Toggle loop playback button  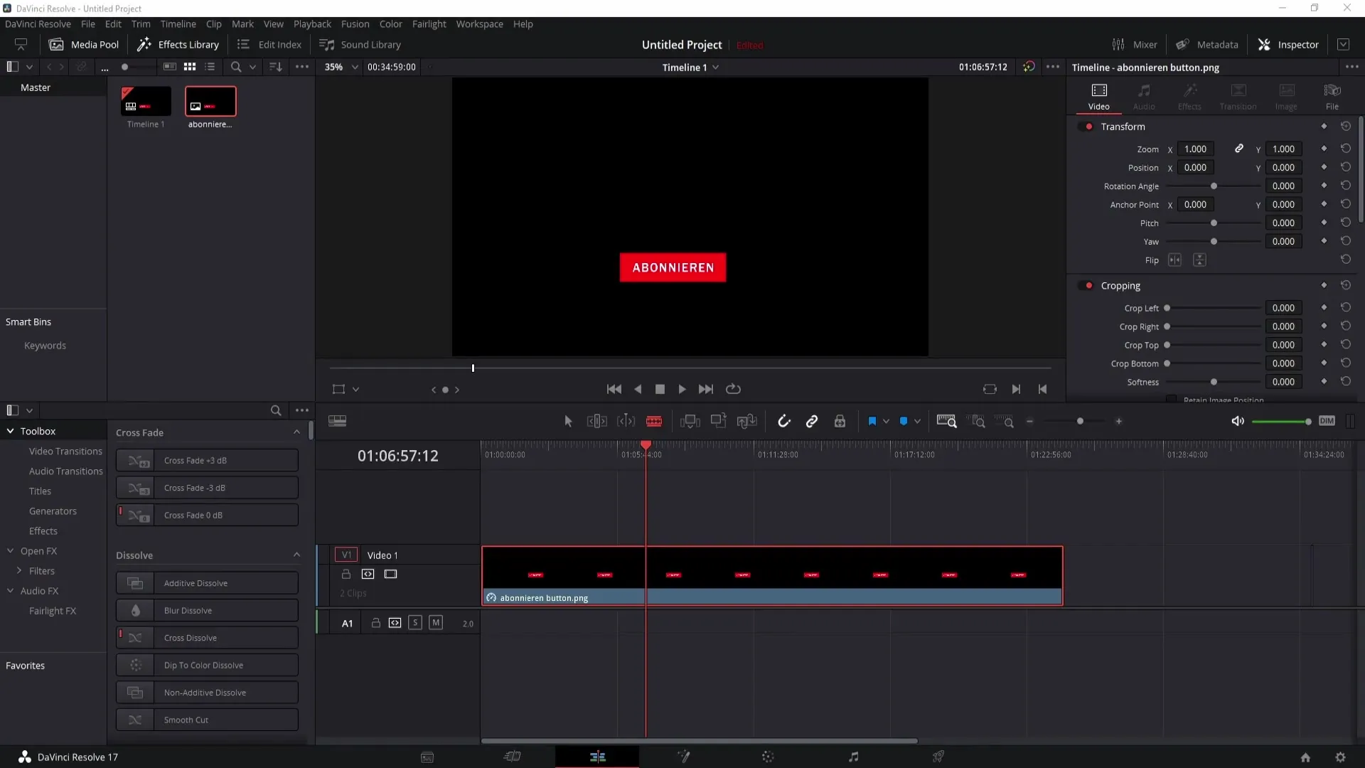click(734, 388)
